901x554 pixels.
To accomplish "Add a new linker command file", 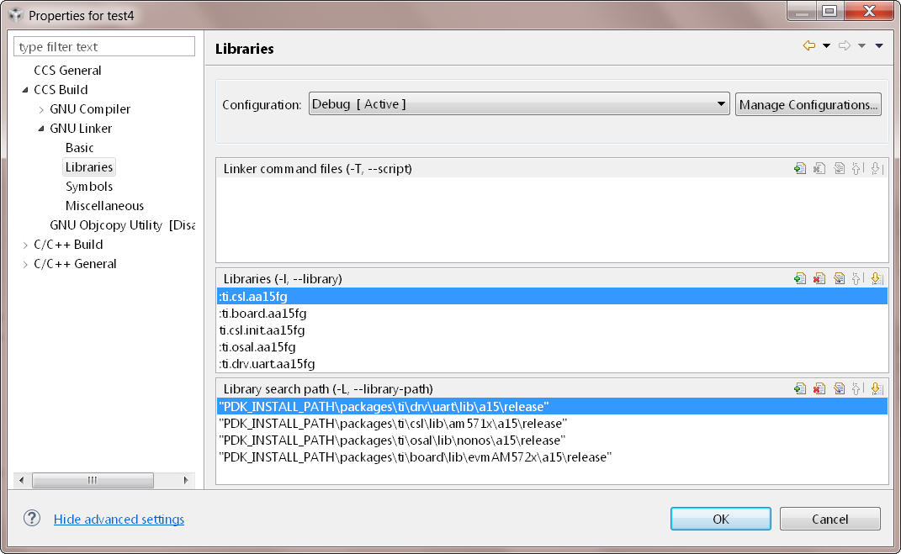I will pyautogui.click(x=799, y=168).
